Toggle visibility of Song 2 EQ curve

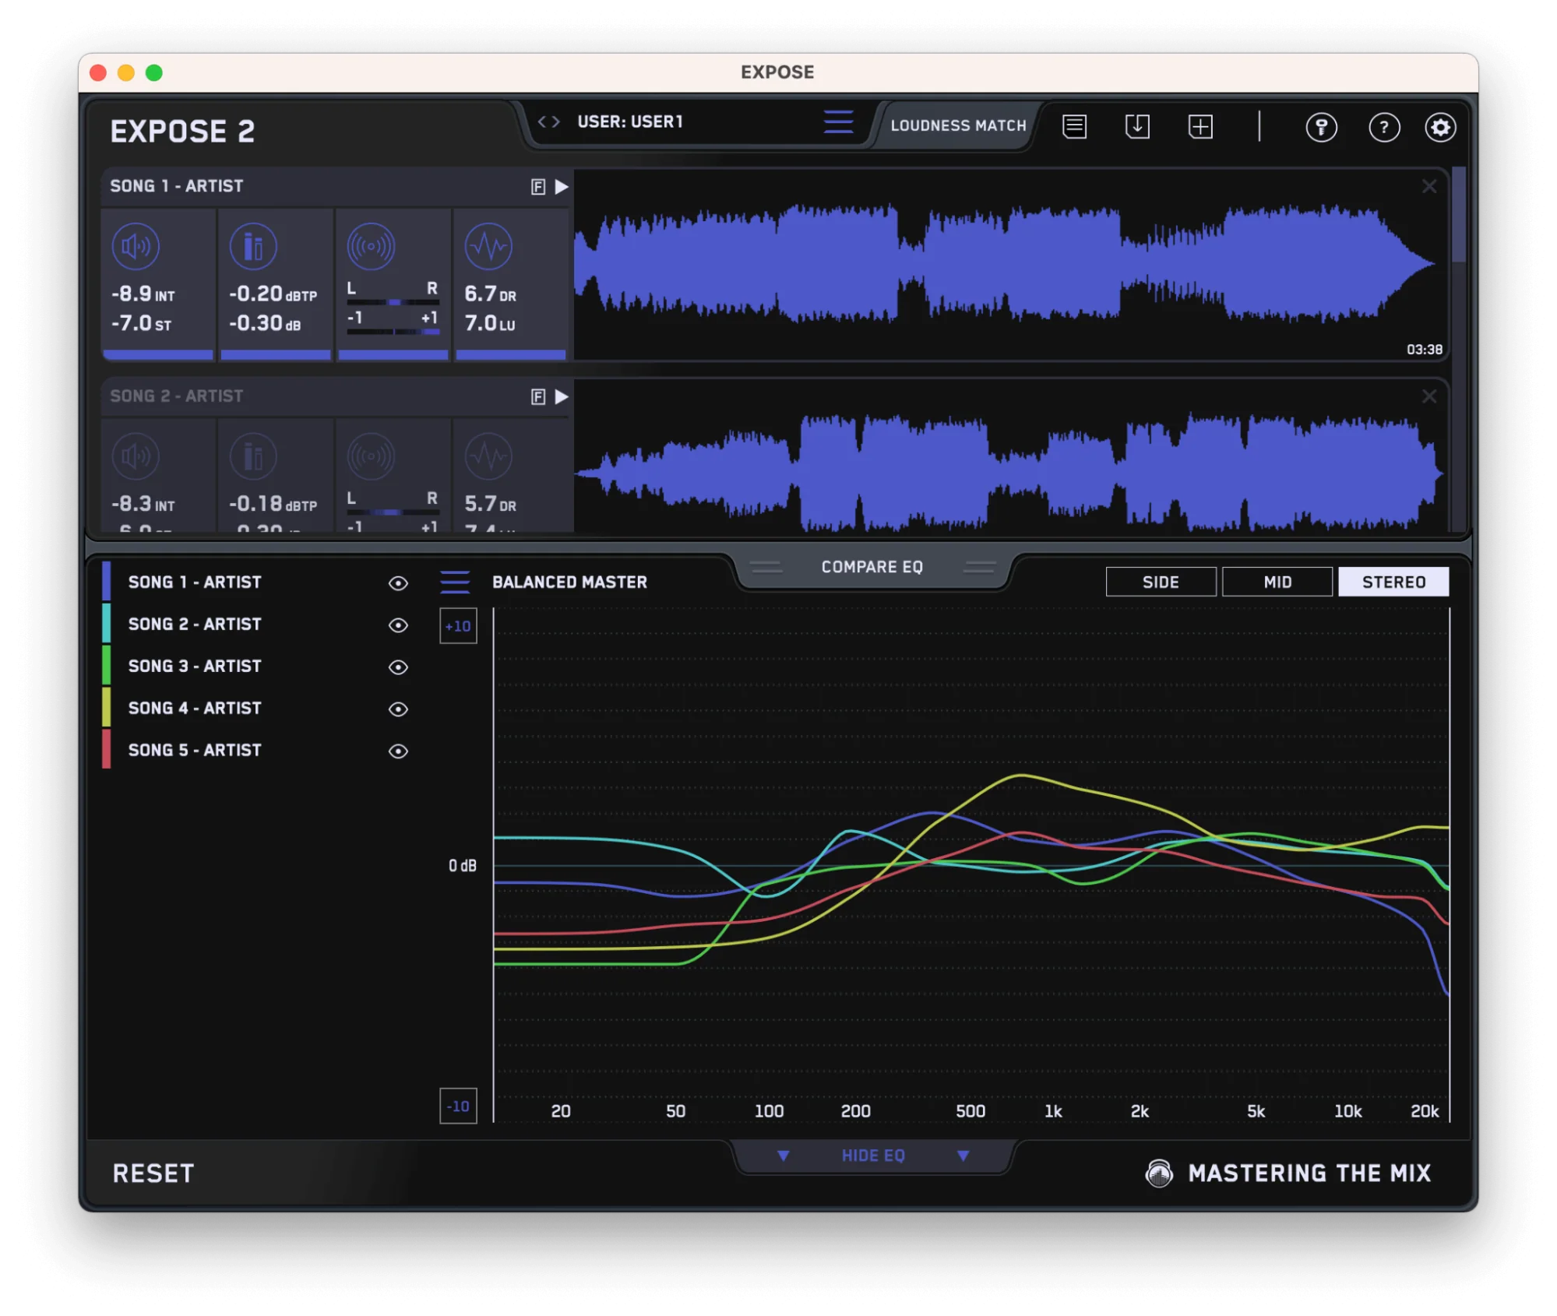398,625
